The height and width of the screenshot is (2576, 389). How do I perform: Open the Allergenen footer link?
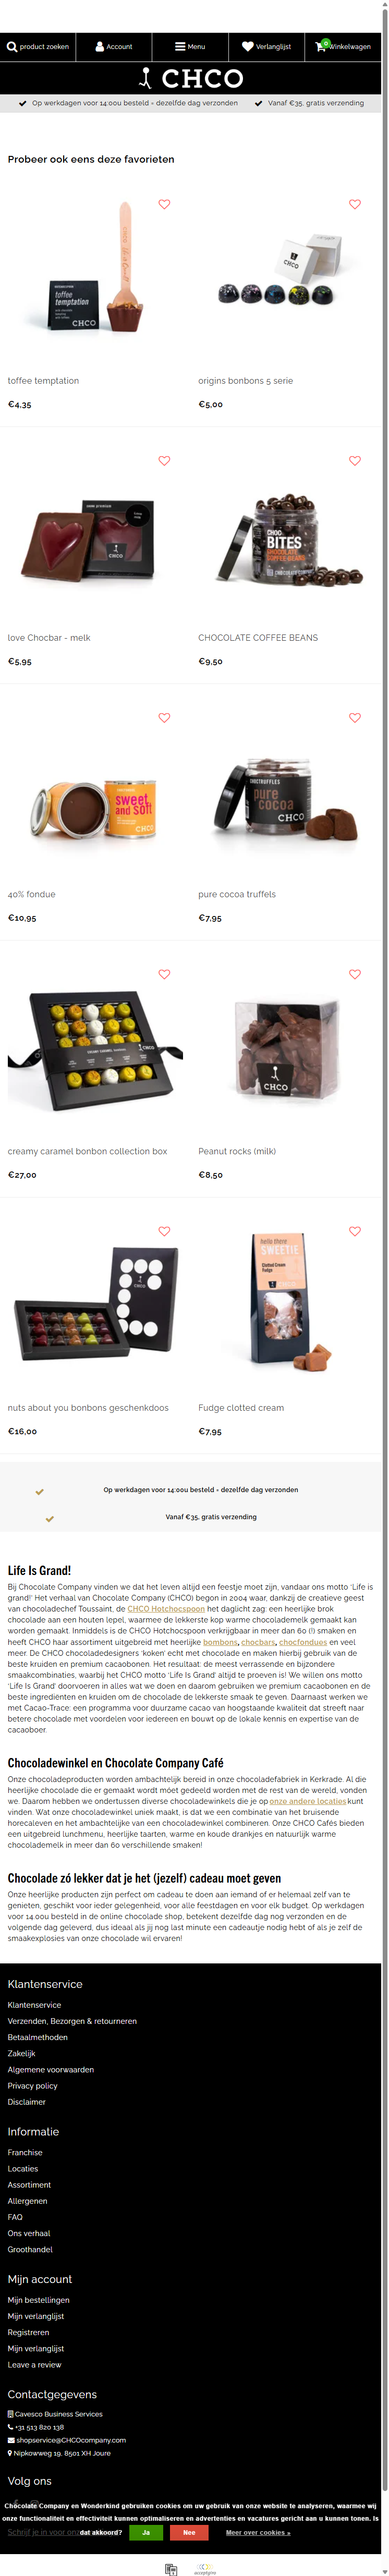coord(28,2201)
